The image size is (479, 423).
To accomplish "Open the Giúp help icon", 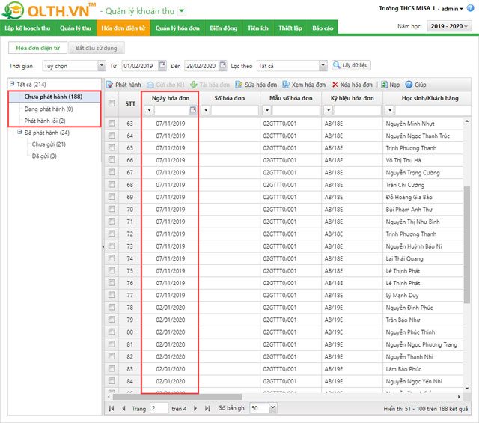I will pyautogui.click(x=409, y=85).
